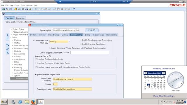Click the Cut scissors toolbar icon
The height and width of the screenshot is (105, 187).
pyautogui.click(x=36, y=9)
